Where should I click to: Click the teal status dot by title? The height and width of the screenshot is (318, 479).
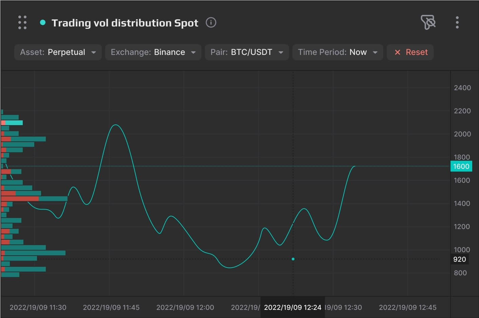43,23
